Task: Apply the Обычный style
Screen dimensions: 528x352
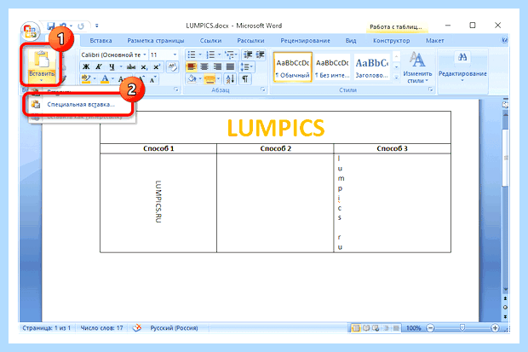Action: tap(293, 67)
